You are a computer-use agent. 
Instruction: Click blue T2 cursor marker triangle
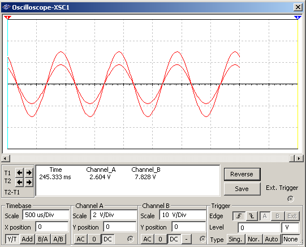[x=298, y=18]
